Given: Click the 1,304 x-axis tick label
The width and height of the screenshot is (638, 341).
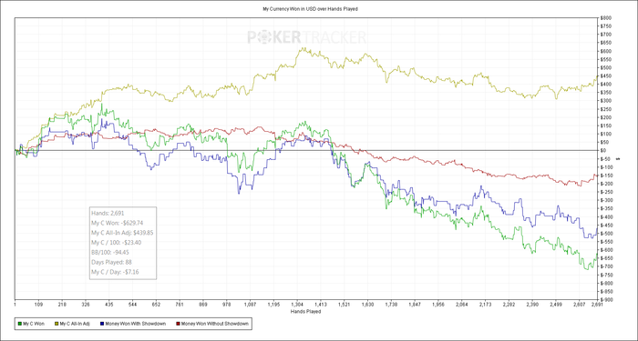Looking at the screenshot, I should tap(297, 304).
